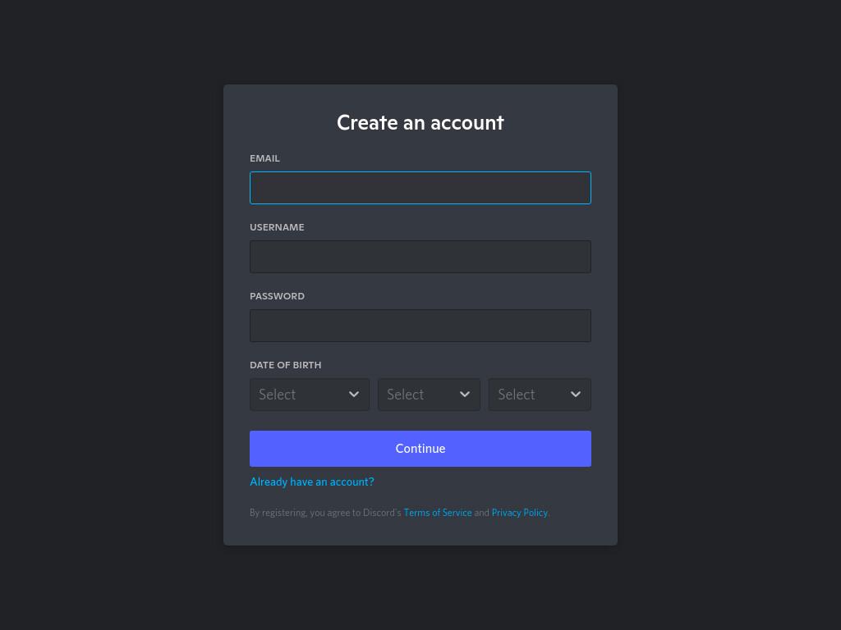Focus the Email input field

point(420,188)
